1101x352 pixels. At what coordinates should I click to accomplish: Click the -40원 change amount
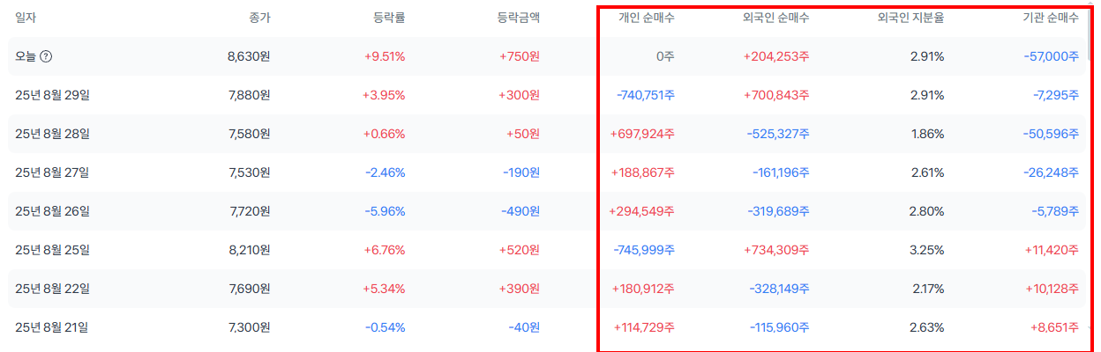[524, 327]
